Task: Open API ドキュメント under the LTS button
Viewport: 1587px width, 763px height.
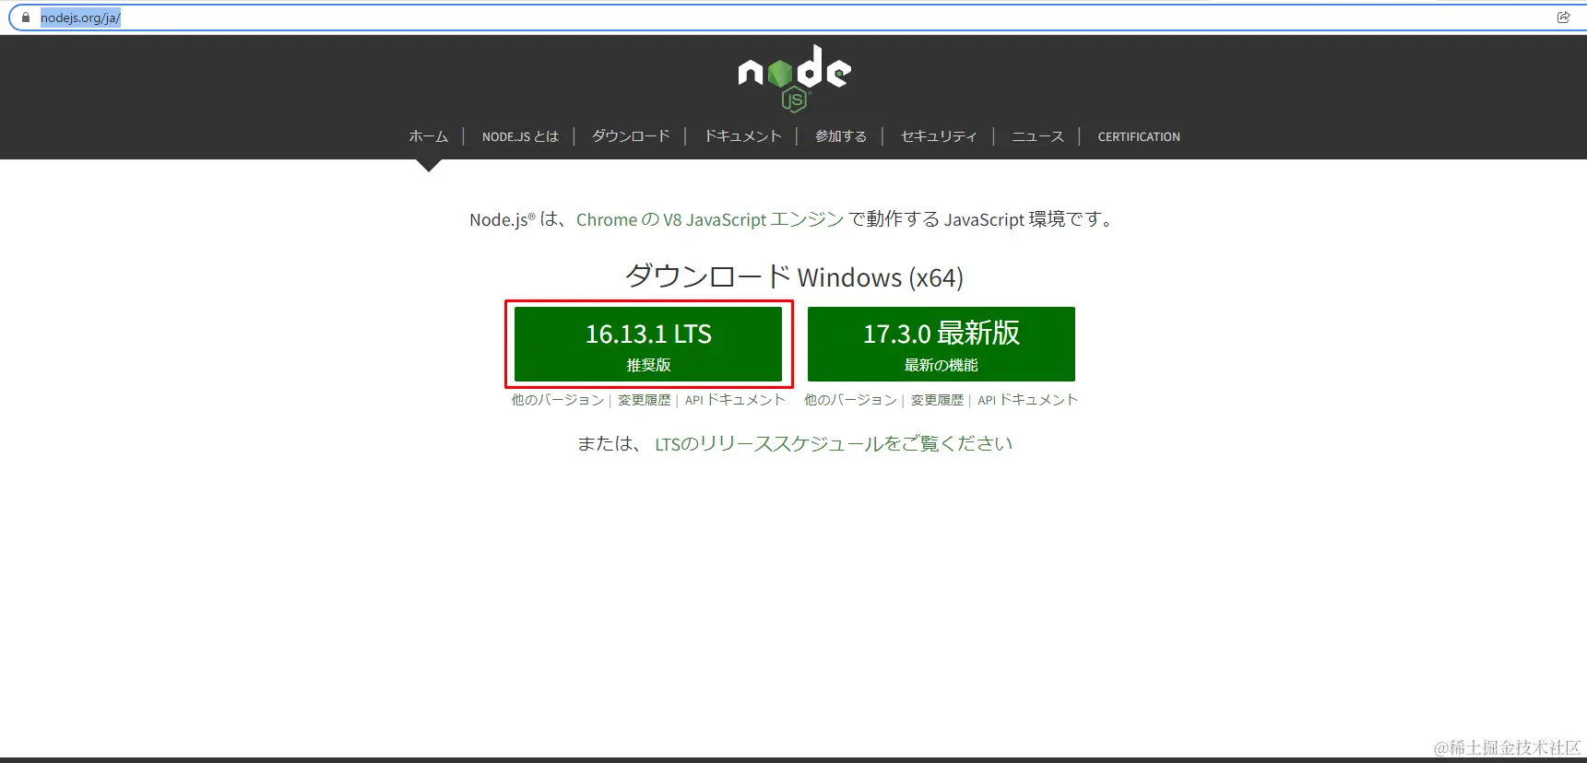Action: coord(735,400)
